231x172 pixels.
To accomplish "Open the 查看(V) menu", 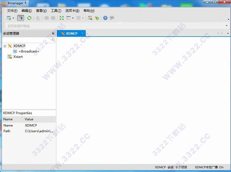I will (41, 11).
